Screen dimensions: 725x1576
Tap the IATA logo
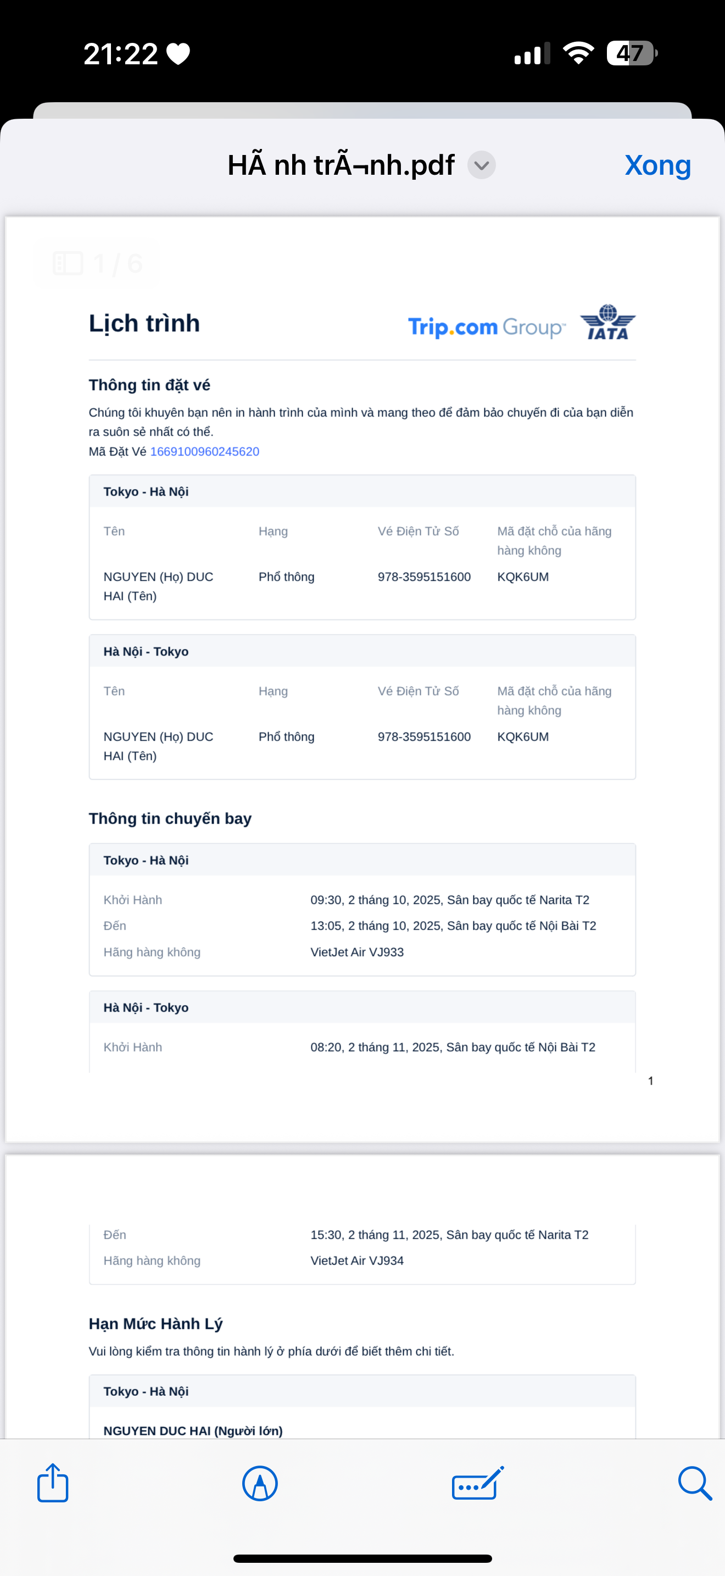point(607,323)
